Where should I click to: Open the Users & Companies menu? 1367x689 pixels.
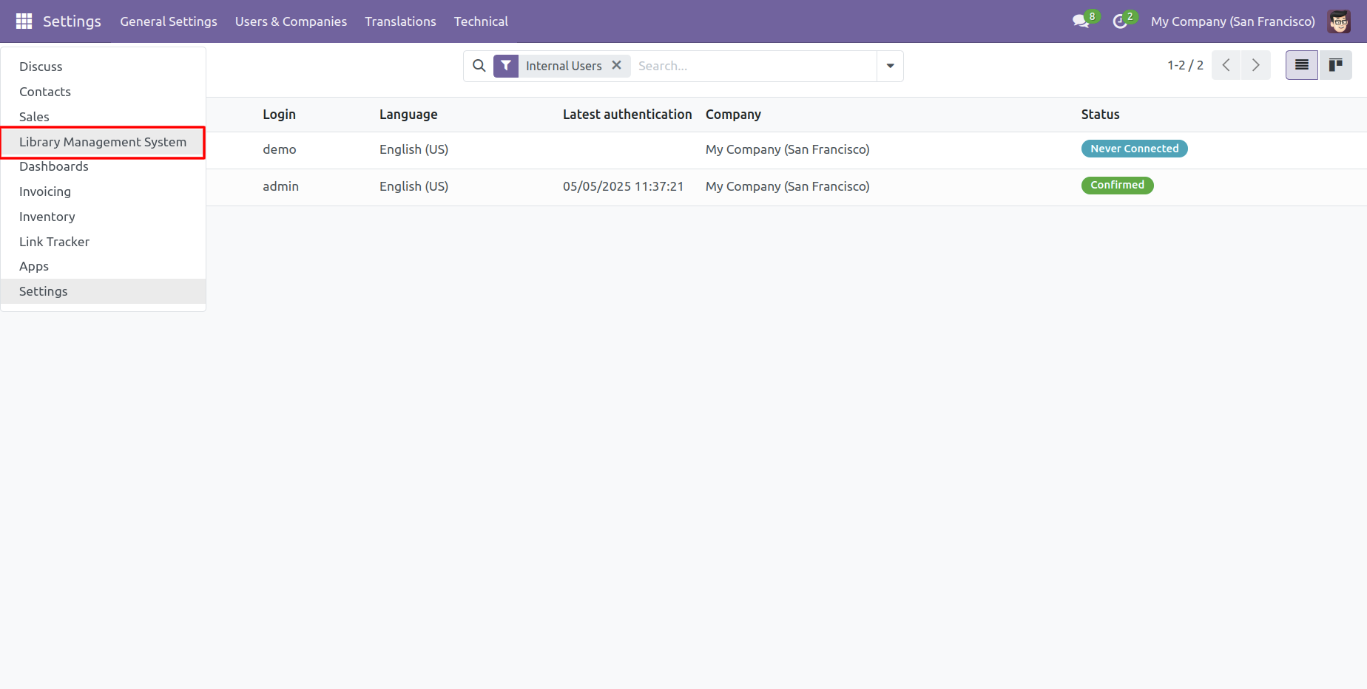pyautogui.click(x=291, y=21)
